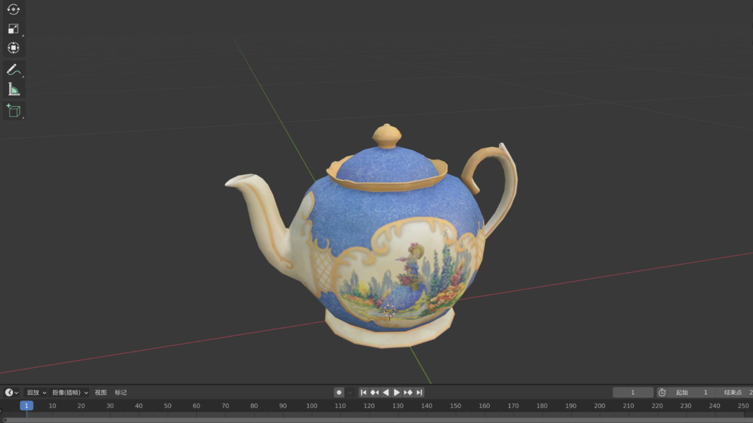Play the animation in reverse
Image resolution: width=753 pixels, height=423 pixels.
pyautogui.click(x=386, y=392)
